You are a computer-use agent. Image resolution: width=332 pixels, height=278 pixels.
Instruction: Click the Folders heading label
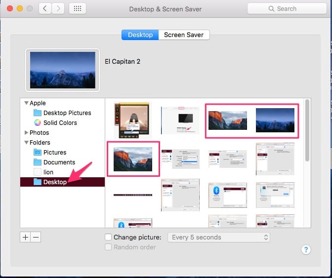(x=40, y=143)
